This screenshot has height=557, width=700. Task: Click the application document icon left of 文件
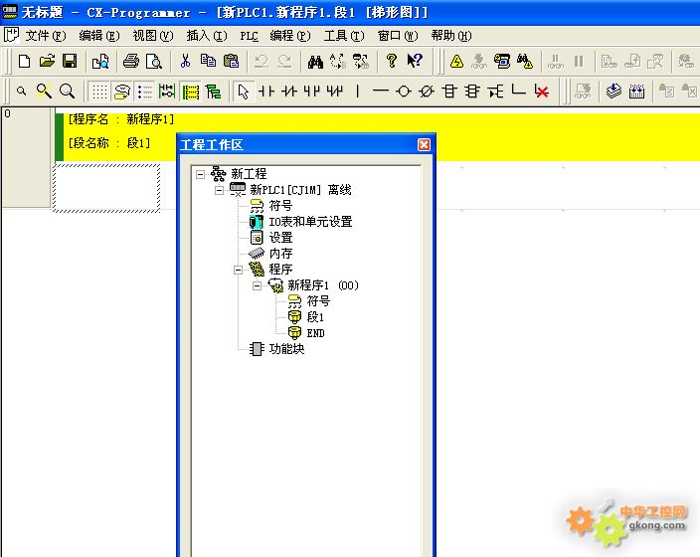[11, 35]
